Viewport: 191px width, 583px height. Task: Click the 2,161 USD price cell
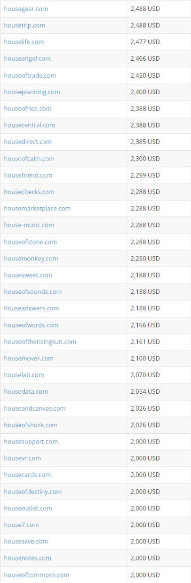(x=145, y=341)
